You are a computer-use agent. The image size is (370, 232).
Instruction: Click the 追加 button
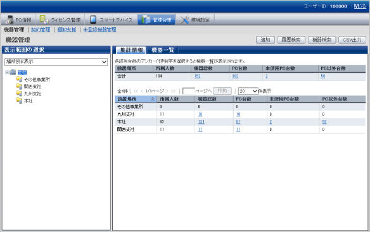click(265, 40)
